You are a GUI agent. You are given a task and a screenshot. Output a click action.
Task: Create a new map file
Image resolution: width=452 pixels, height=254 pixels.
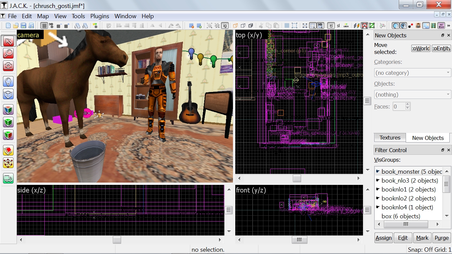(x=8, y=25)
